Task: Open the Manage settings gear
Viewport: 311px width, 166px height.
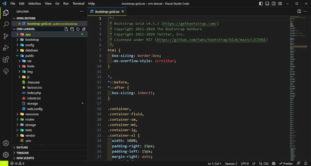Action: 6,155
